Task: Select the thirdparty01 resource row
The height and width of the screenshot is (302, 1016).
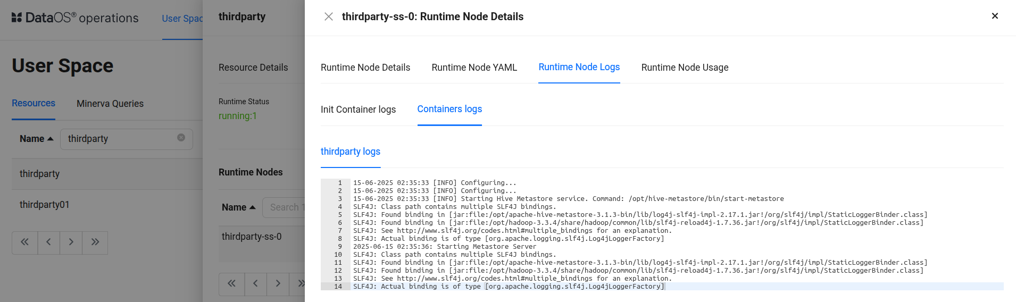Action: [x=45, y=205]
